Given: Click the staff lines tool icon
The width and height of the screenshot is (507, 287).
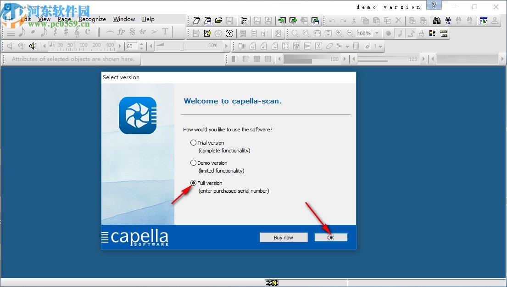Looking at the screenshot, I should (11, 32).
